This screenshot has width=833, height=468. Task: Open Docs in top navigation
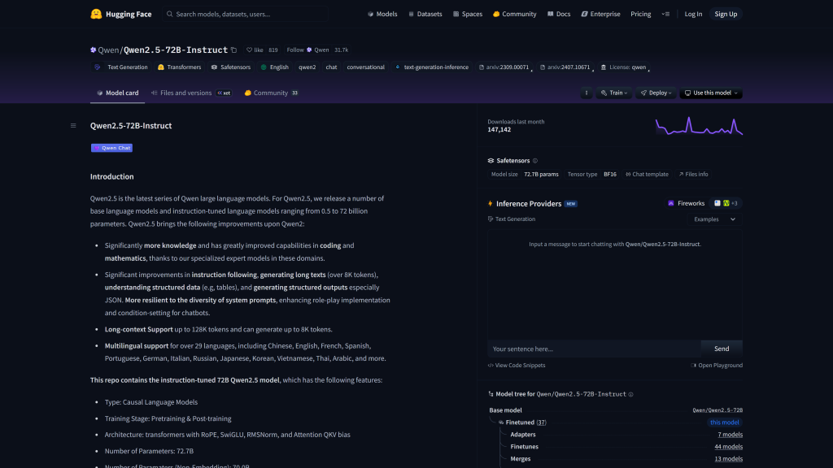(x=559, y=15)
